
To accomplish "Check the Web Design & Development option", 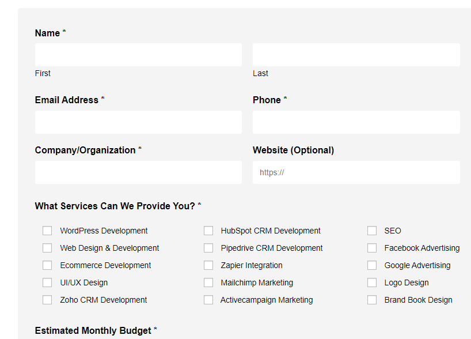I will [x=47, y=248].
